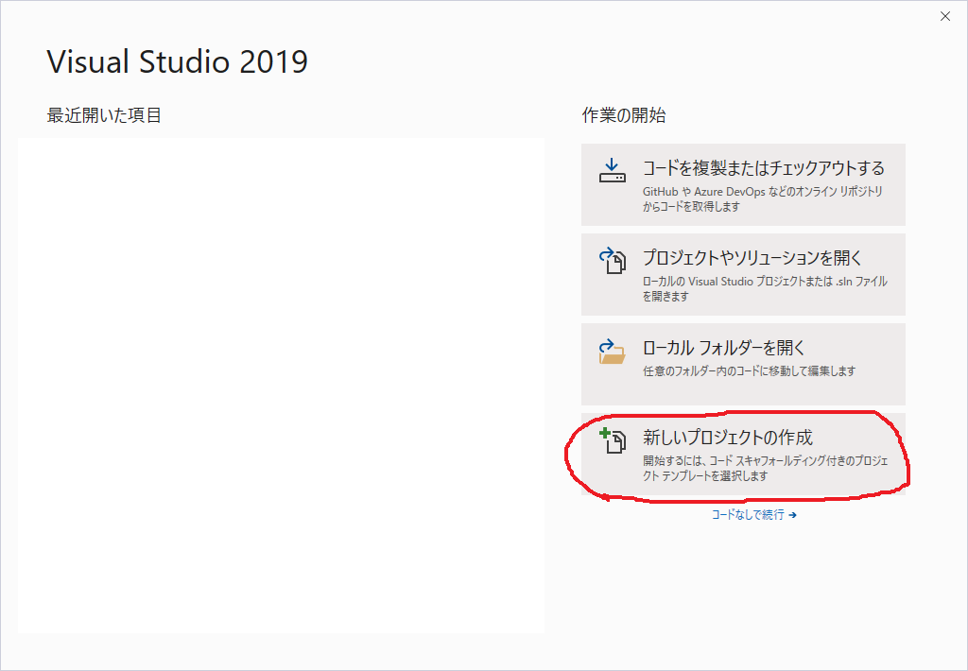The height and width of the screenshot is (671, 968).
Task: Click inside the empty recent items list
Action: [x=281, y=386]
